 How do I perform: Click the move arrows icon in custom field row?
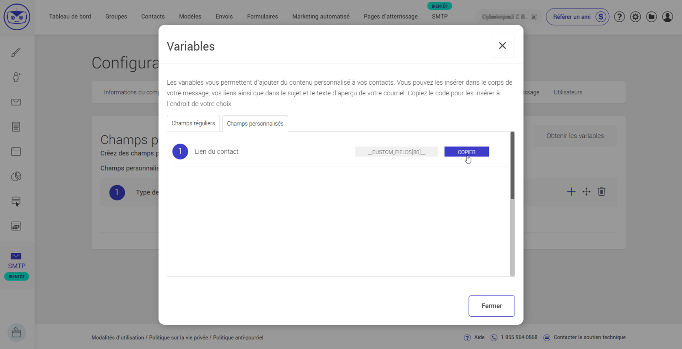coord(587,192)
